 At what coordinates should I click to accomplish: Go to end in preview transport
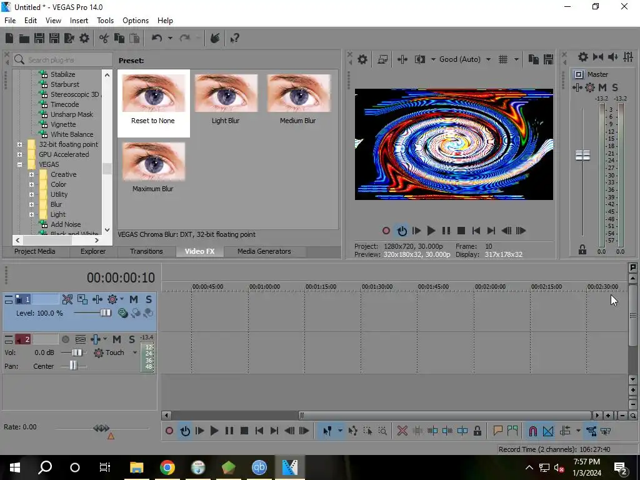click(x=491, y=231)
